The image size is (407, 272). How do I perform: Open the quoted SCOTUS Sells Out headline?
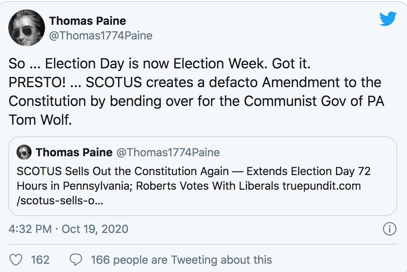[x=194, y=178]
